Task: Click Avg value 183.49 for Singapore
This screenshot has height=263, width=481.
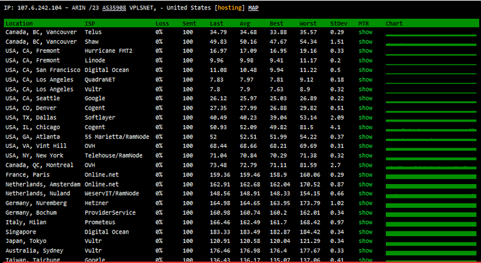Action: click(250, 232)
